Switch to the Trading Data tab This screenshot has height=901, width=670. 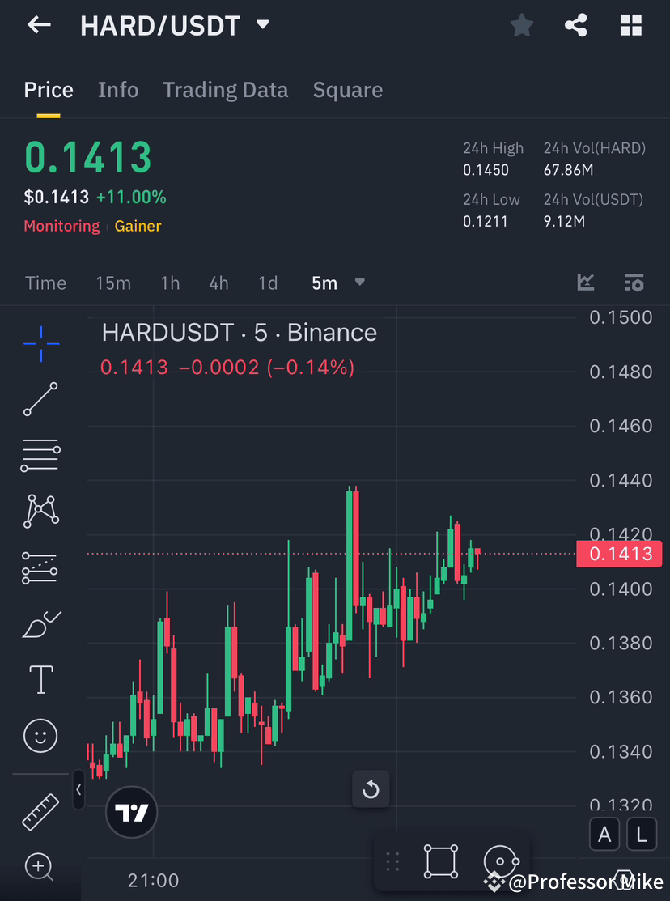[225, 90]
